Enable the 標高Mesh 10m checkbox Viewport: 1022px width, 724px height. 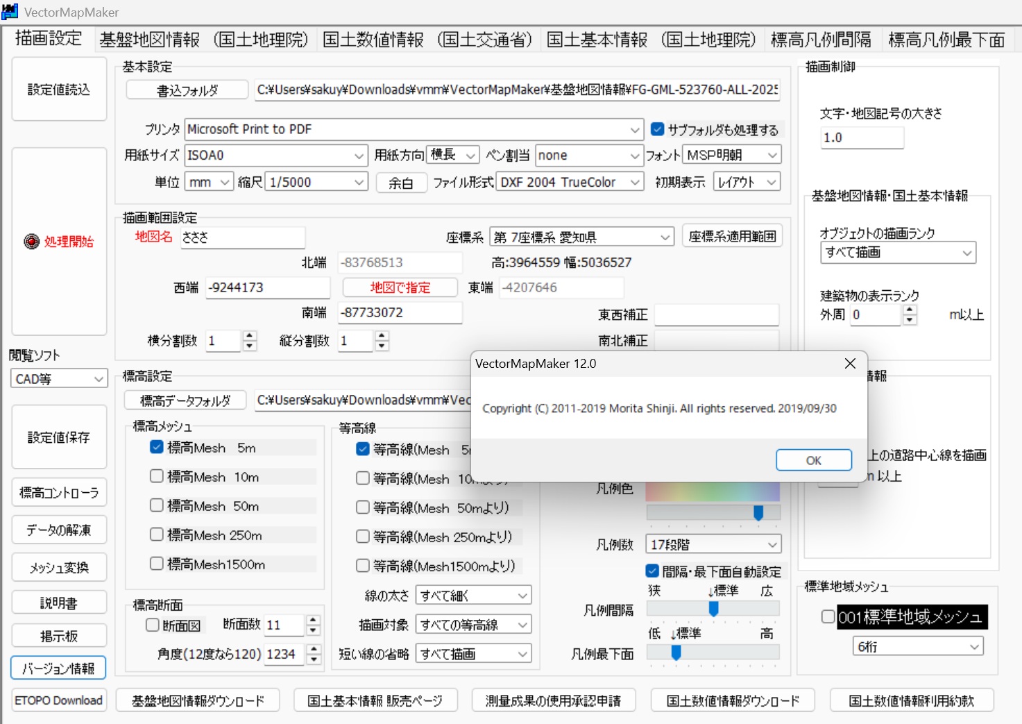[157, 476]
